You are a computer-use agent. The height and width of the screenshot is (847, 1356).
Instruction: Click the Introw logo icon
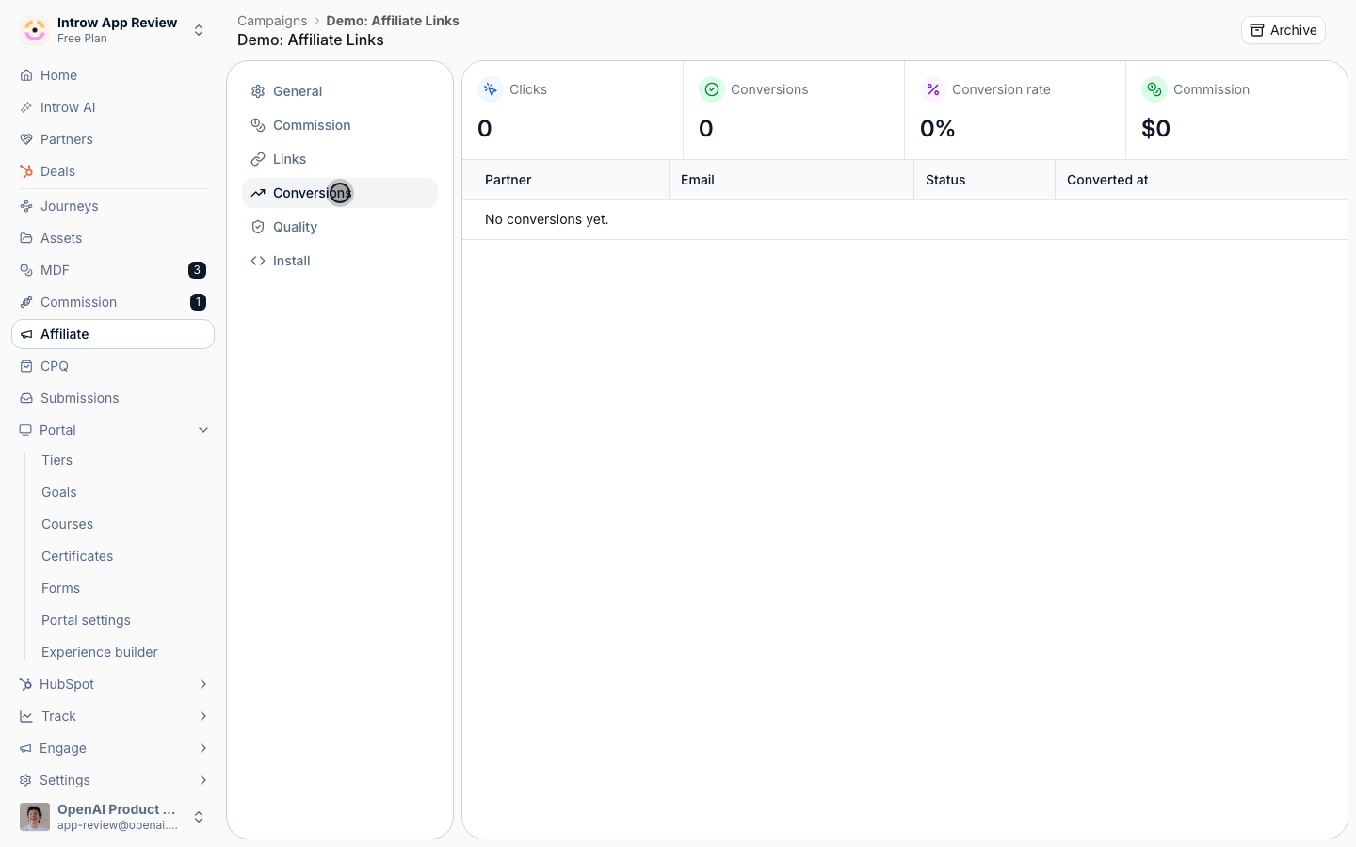(x=35, y=30)
